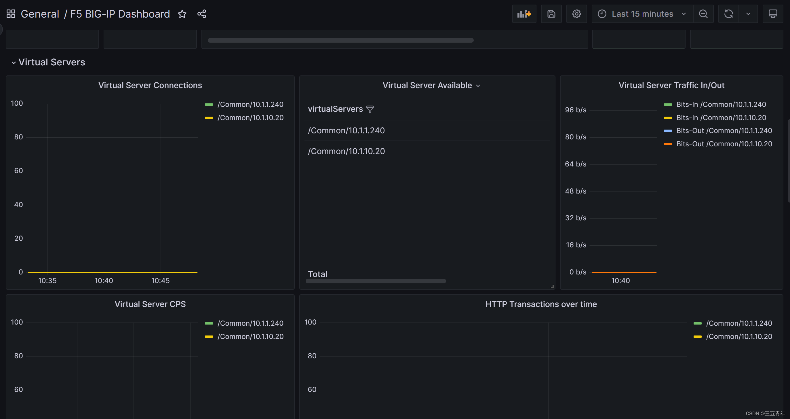Click orange Bits-Out color swatch
790x419 pixels.
click(668, 144)
